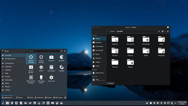Open the Templates folder in Dolphin
The image size is (188, 106).
point(161,52)
